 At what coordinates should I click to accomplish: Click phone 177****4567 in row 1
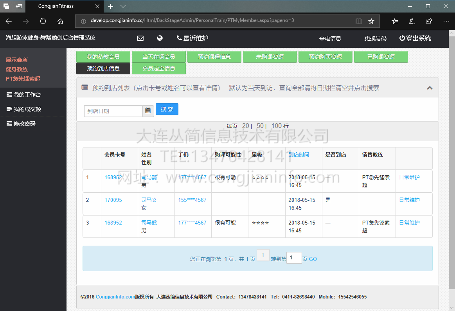coord(192,177)
